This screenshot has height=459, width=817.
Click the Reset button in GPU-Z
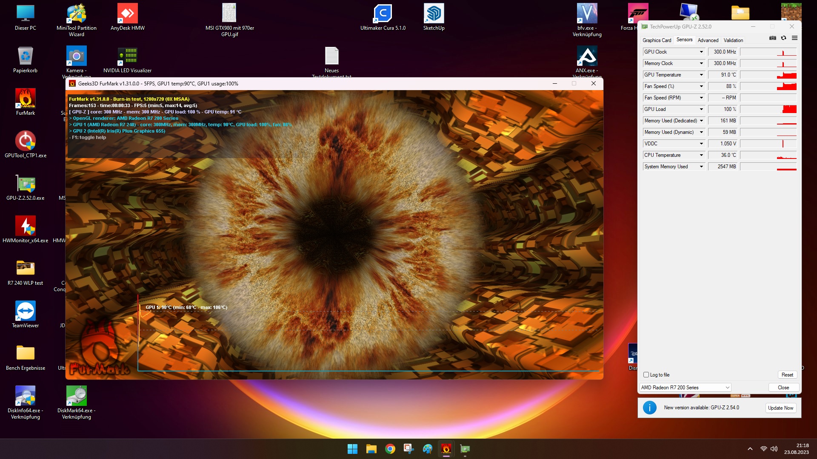(x=787, y=375)
